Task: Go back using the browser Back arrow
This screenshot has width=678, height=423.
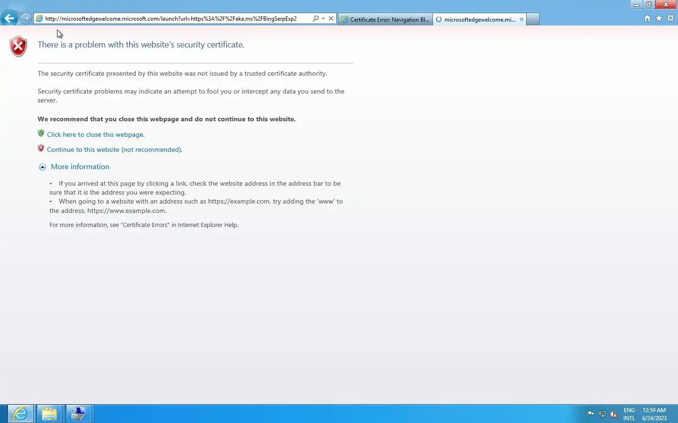Action: pyautogui.click(x=9, y=18)
